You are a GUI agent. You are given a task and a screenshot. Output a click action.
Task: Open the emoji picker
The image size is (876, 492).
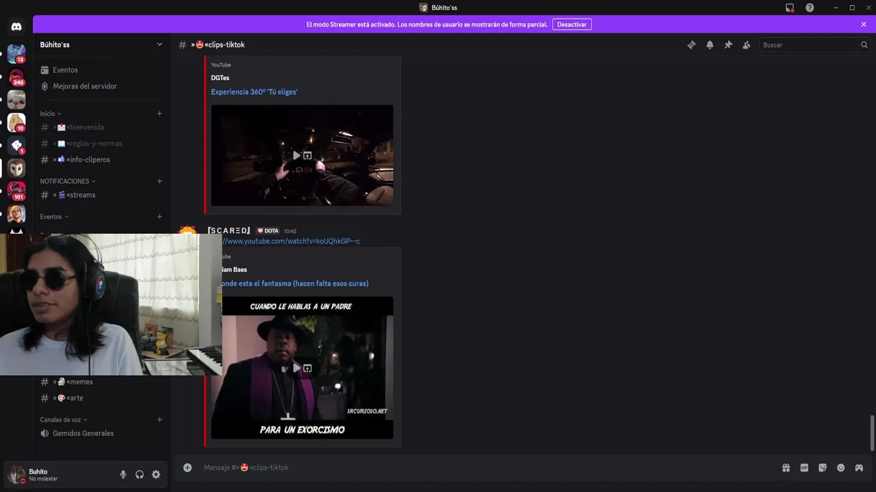[x=840, y=467]
